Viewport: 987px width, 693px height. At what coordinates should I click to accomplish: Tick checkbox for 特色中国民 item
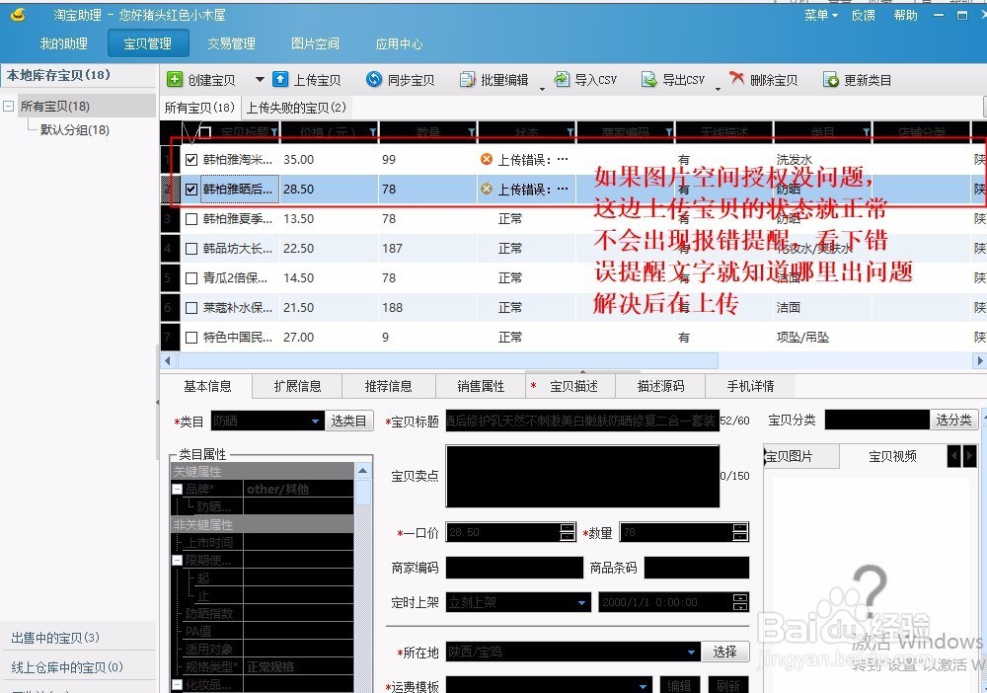[x=191, y=338]
